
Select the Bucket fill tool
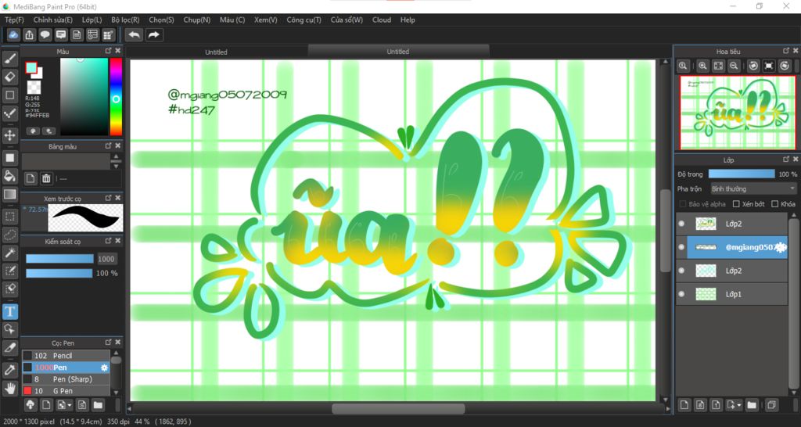click(10, 176)
